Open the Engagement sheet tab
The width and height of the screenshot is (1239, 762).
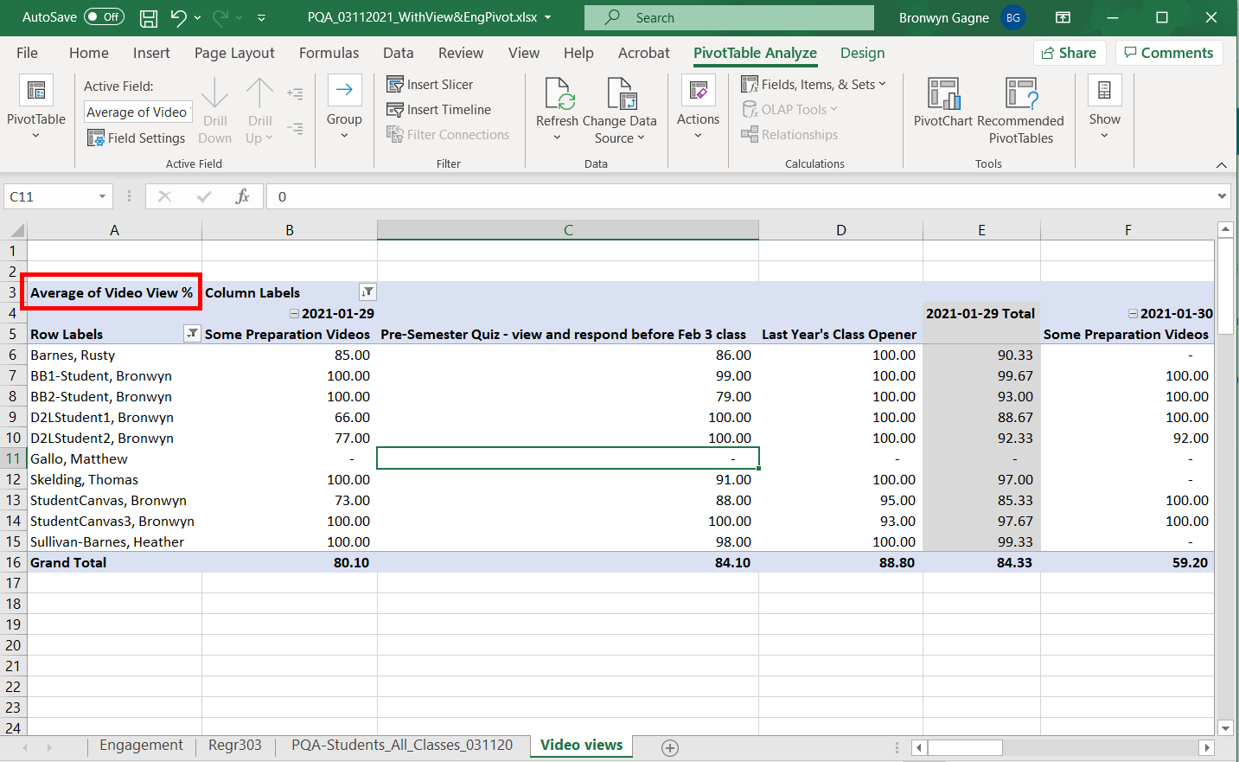[x=141, y=745]
